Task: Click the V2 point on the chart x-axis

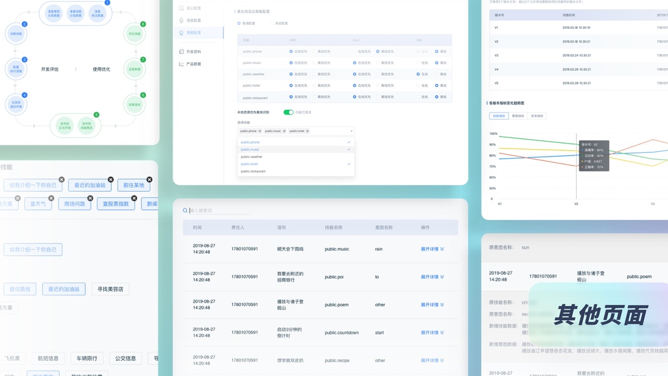Action: [x=576, y=204]
